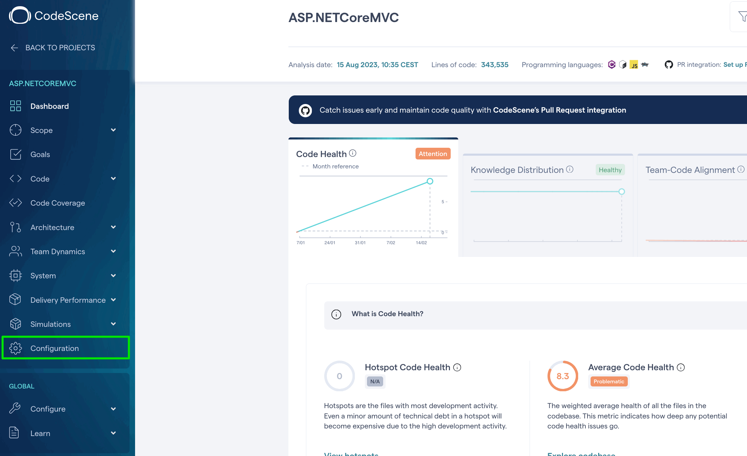Click the analysis date '15 Aug 2023, 10:35 CEST'
This screenshot has width=747, height=456.
(x=377, y=65)
